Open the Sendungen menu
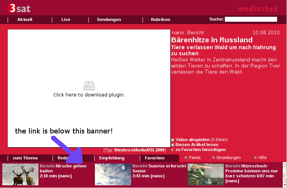This screenshot has height=188, width=287. pos(109,19)
